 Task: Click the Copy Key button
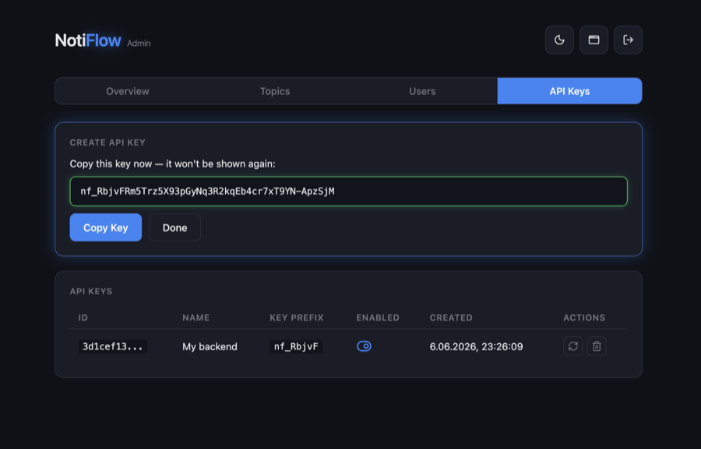pyautogui.click(x=105, y=227)
